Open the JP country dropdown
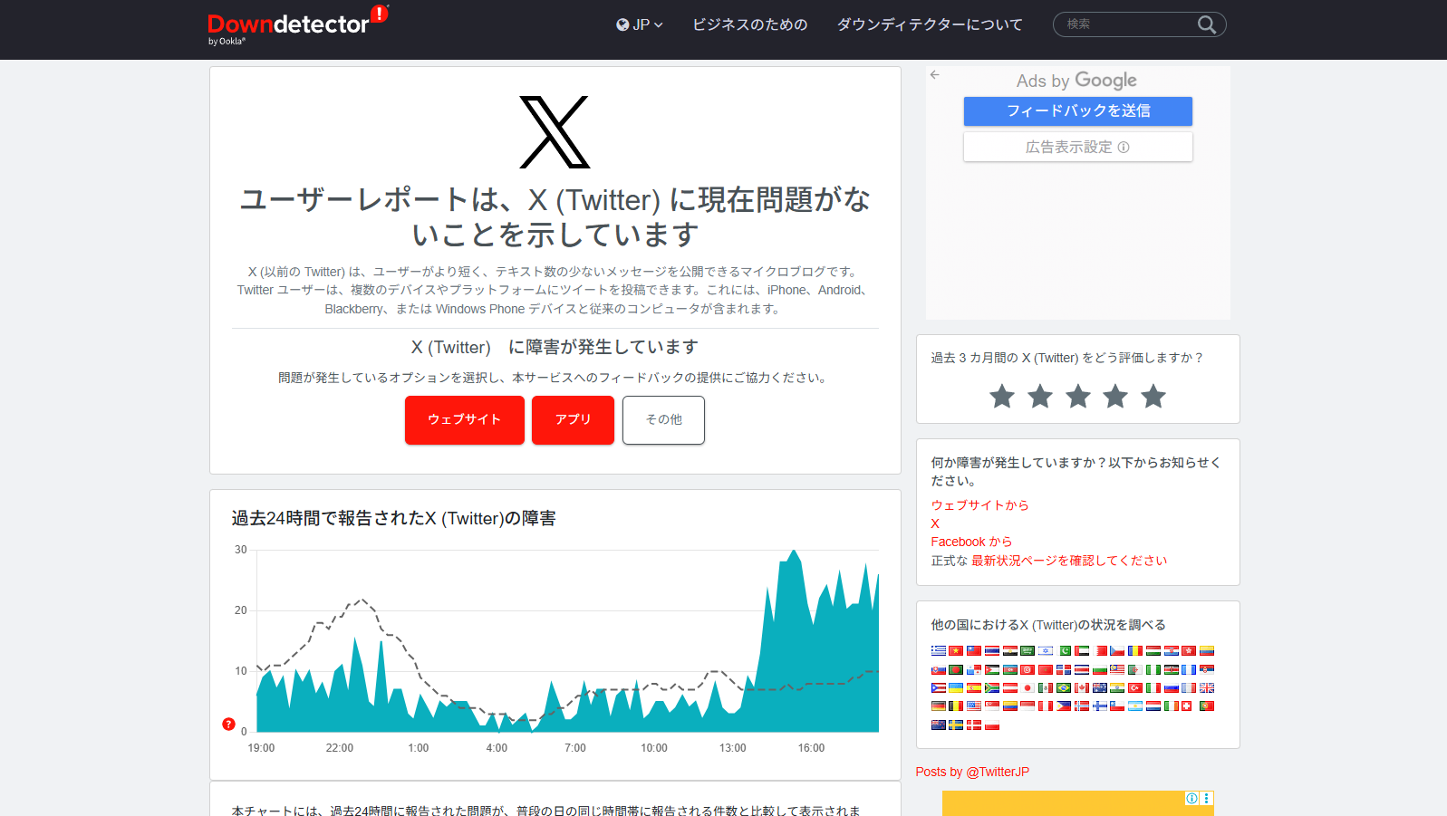Viewport: 1447px width, 816px height. coord(640,24)
